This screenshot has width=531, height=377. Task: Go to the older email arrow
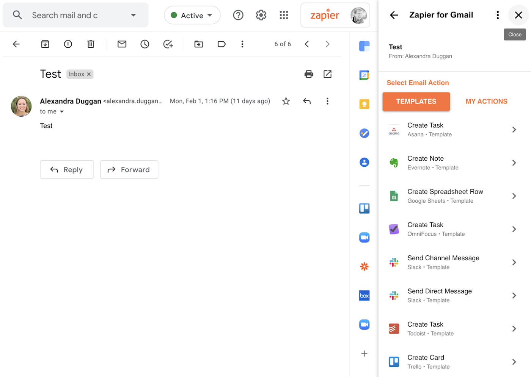[x=328, y=44]
